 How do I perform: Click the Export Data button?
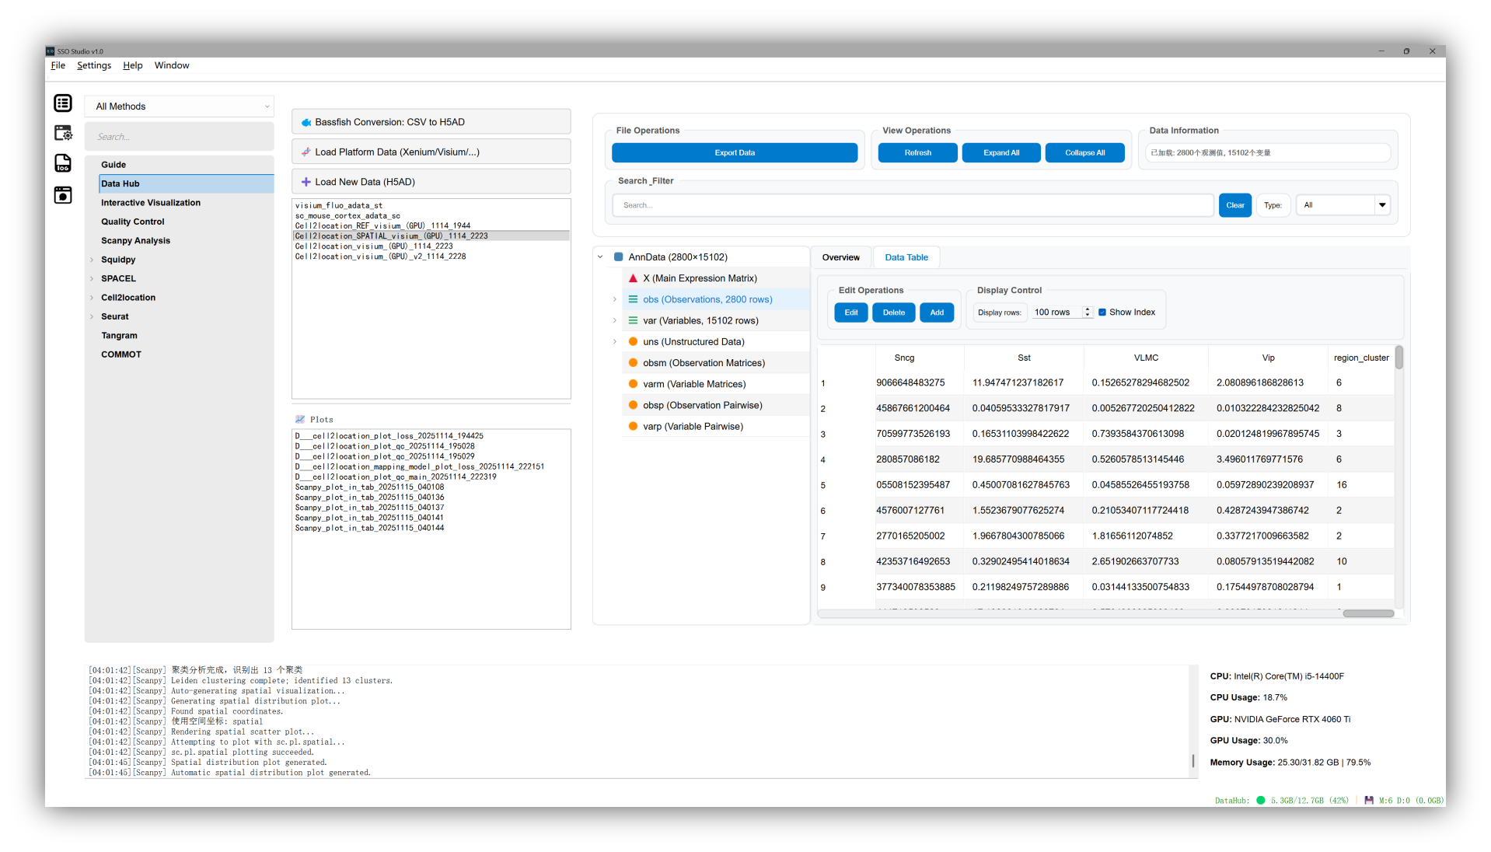pos(734,153)
